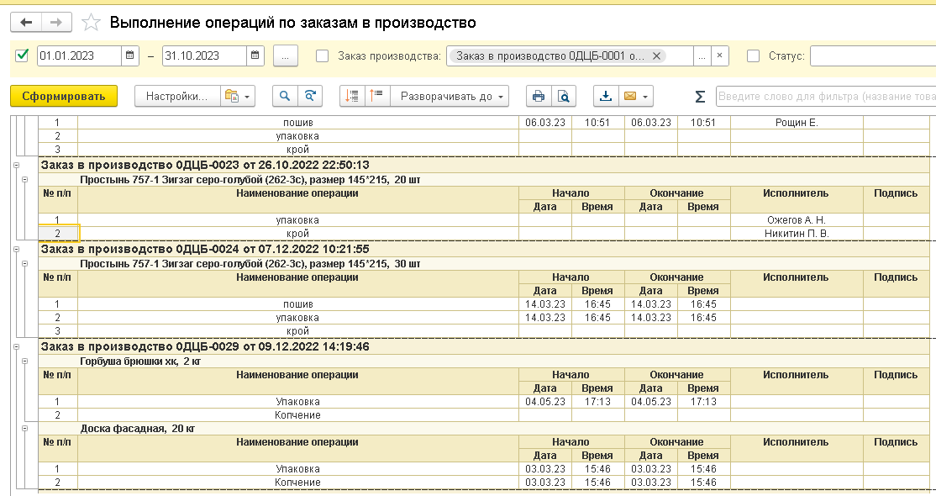
Task: Click the filter word search field
Action: [x=823, y=97]
